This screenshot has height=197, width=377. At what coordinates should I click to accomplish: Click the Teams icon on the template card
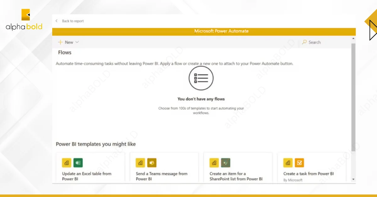tap(152, 163)
